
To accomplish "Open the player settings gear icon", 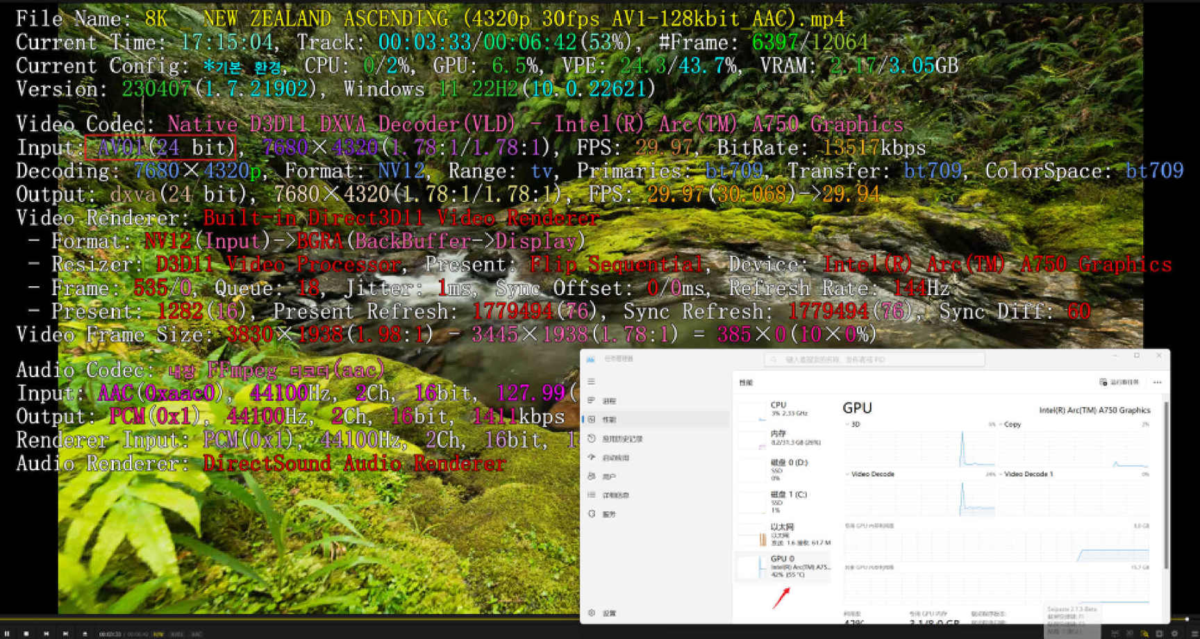I will click(1174, 633).
